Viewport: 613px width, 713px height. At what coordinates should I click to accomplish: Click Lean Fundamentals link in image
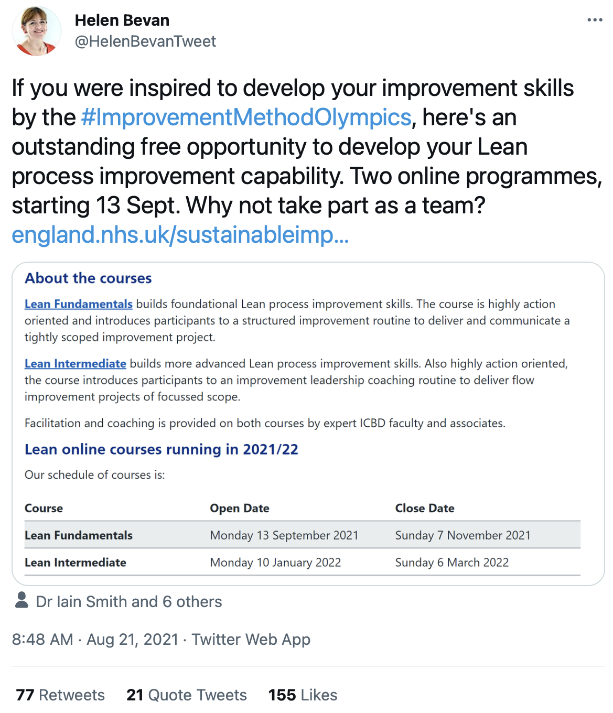(x=79, y=304)
